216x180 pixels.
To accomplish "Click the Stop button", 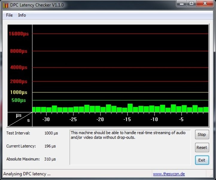I will click(x=202, y=134).
